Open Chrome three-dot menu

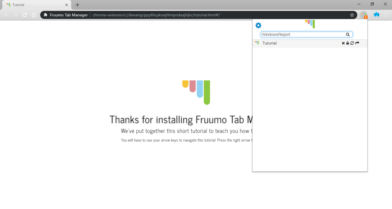pos(386,15)
